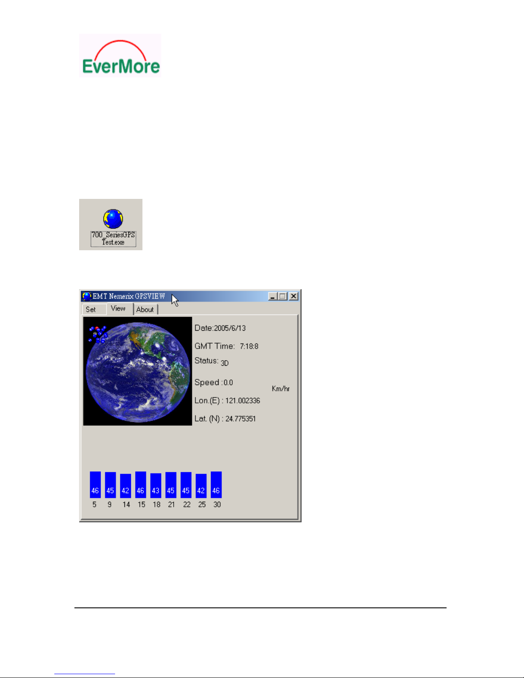The image size is (524, 678).
Task: Click the 'Date:2005/6/13' text
Action: coord(220,328)
